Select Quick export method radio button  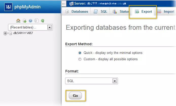tap(80, 53)
